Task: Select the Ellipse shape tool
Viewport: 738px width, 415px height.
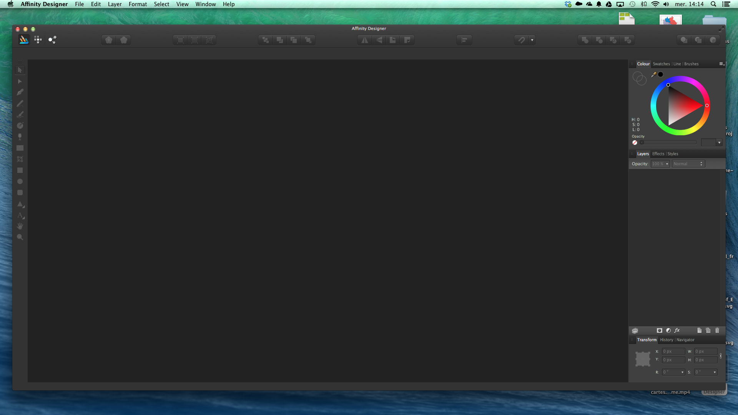Action: [x=20, y=181]
